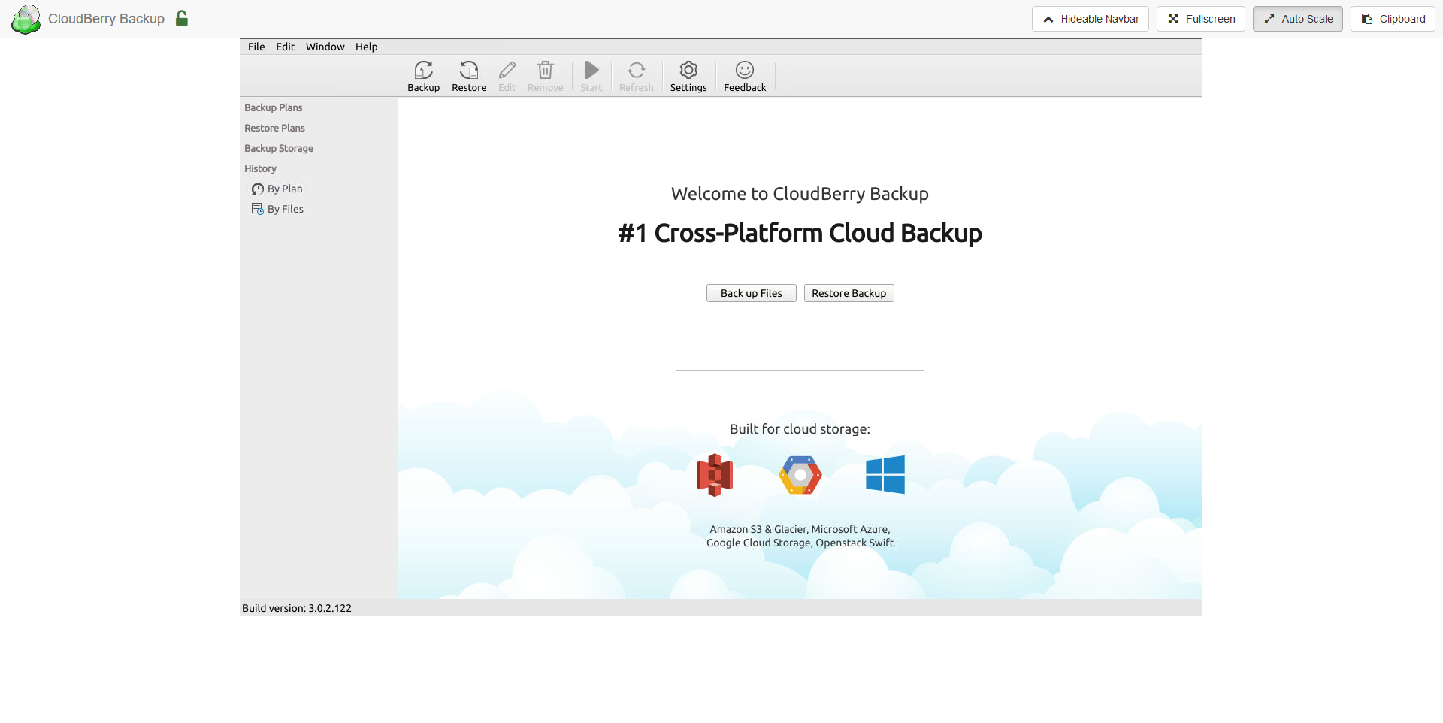Click the '#1 Cross-Platform Cloud Backup' heading
This screenshot has height=723, width=1443.
(x=800, y=233)
